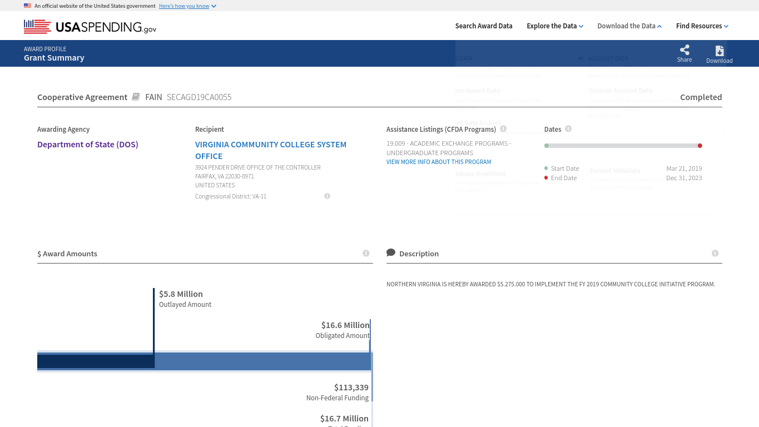Click the award description paragraph text
The width and height of the screenshot is (759, 427).
tap(550, 284)
